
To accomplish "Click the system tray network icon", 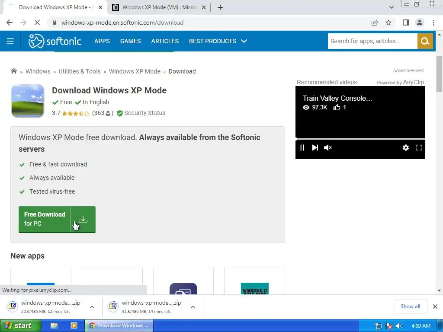I will coord(378,326).
